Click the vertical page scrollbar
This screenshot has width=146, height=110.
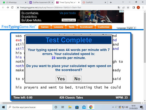coord(145,38)
